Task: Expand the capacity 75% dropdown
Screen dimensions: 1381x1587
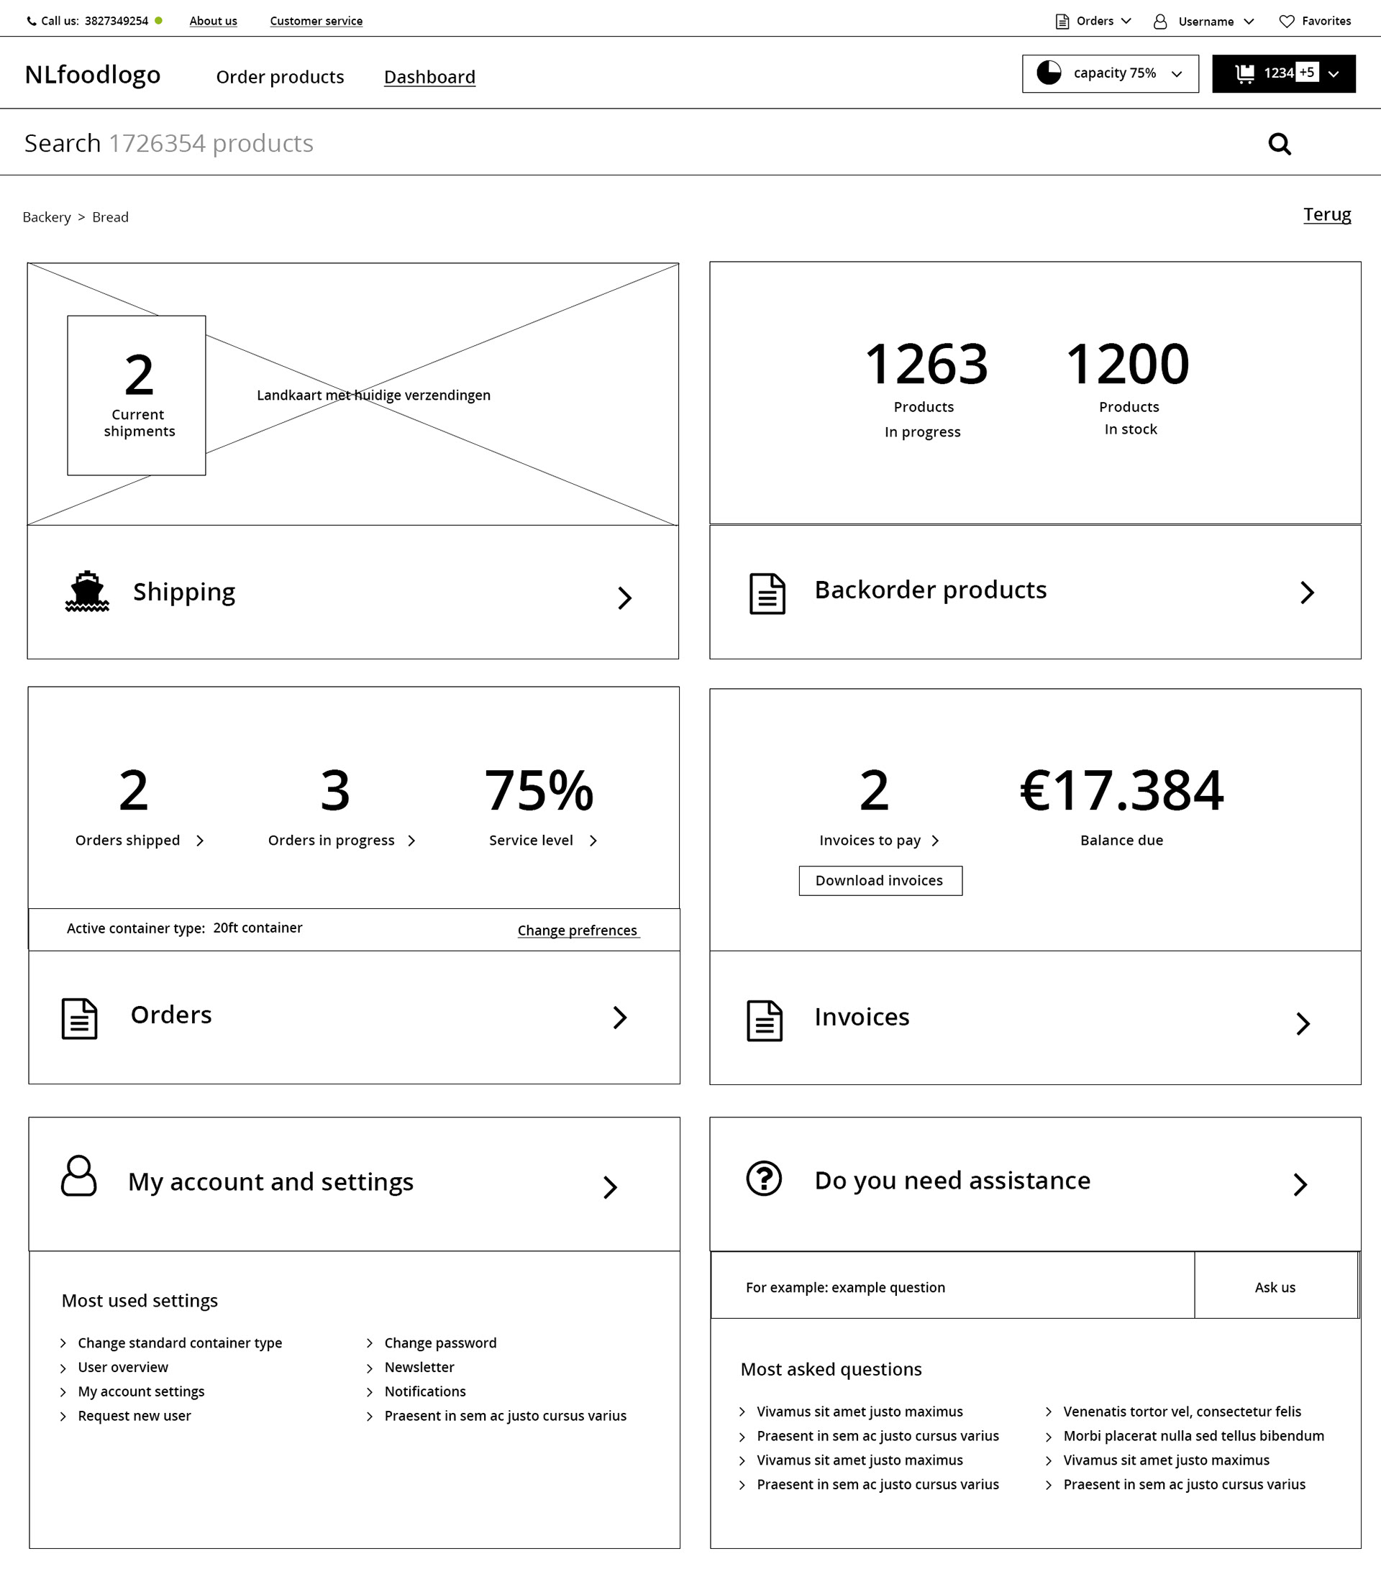Action: 1176,74
